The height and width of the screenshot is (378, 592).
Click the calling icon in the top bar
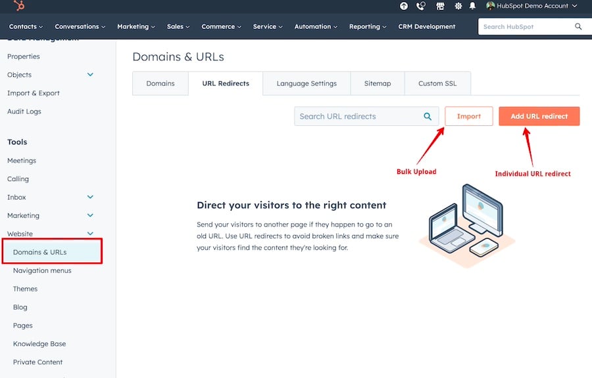click(x=420, y=7)
